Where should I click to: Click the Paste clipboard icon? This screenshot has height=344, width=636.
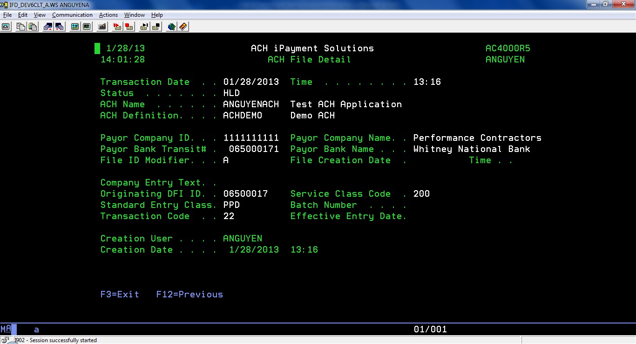[32, 27]
